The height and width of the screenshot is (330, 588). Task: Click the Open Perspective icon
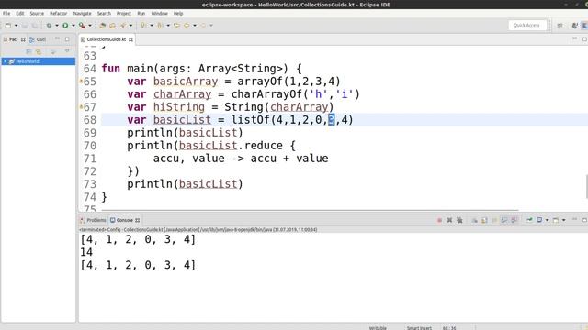click(560, 26)
